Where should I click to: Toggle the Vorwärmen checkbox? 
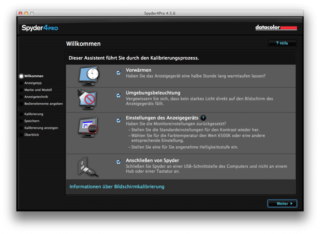[118, 72]
